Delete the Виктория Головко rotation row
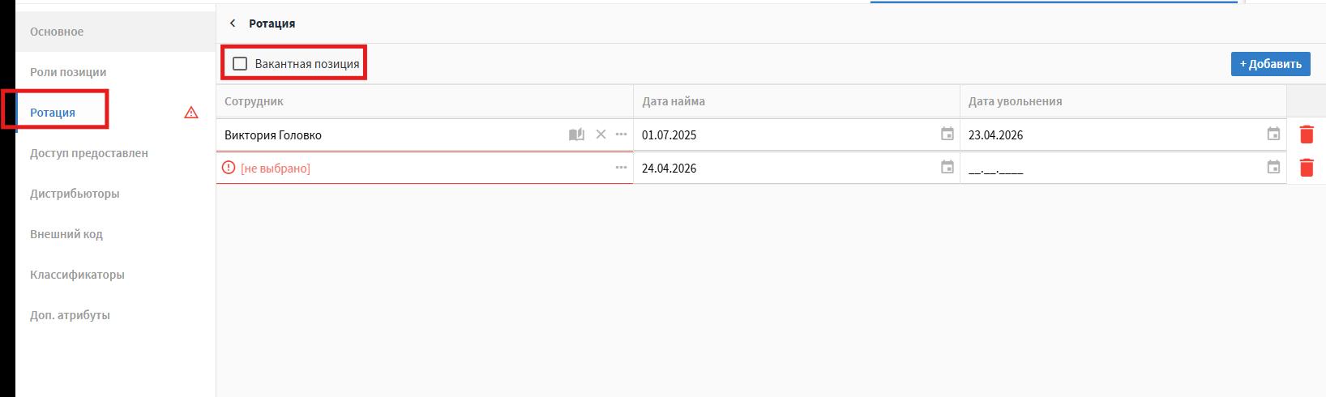 1306,134
